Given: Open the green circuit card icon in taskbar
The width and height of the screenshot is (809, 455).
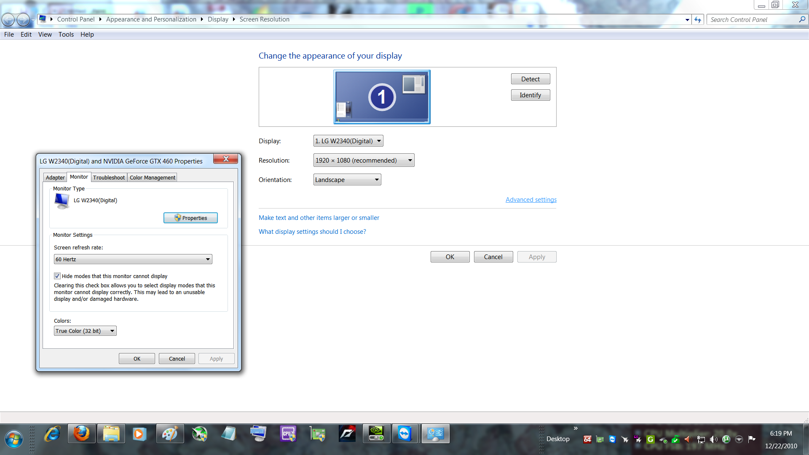Looking at the screenshot, I should [318, 434].
